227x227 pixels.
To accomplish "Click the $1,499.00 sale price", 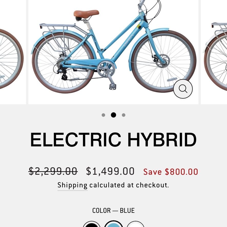I will point(110,171).
